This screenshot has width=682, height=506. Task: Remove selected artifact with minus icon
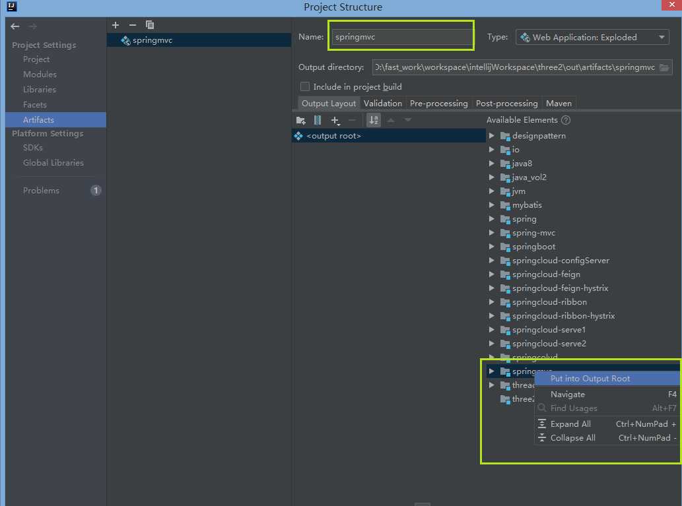133,25
